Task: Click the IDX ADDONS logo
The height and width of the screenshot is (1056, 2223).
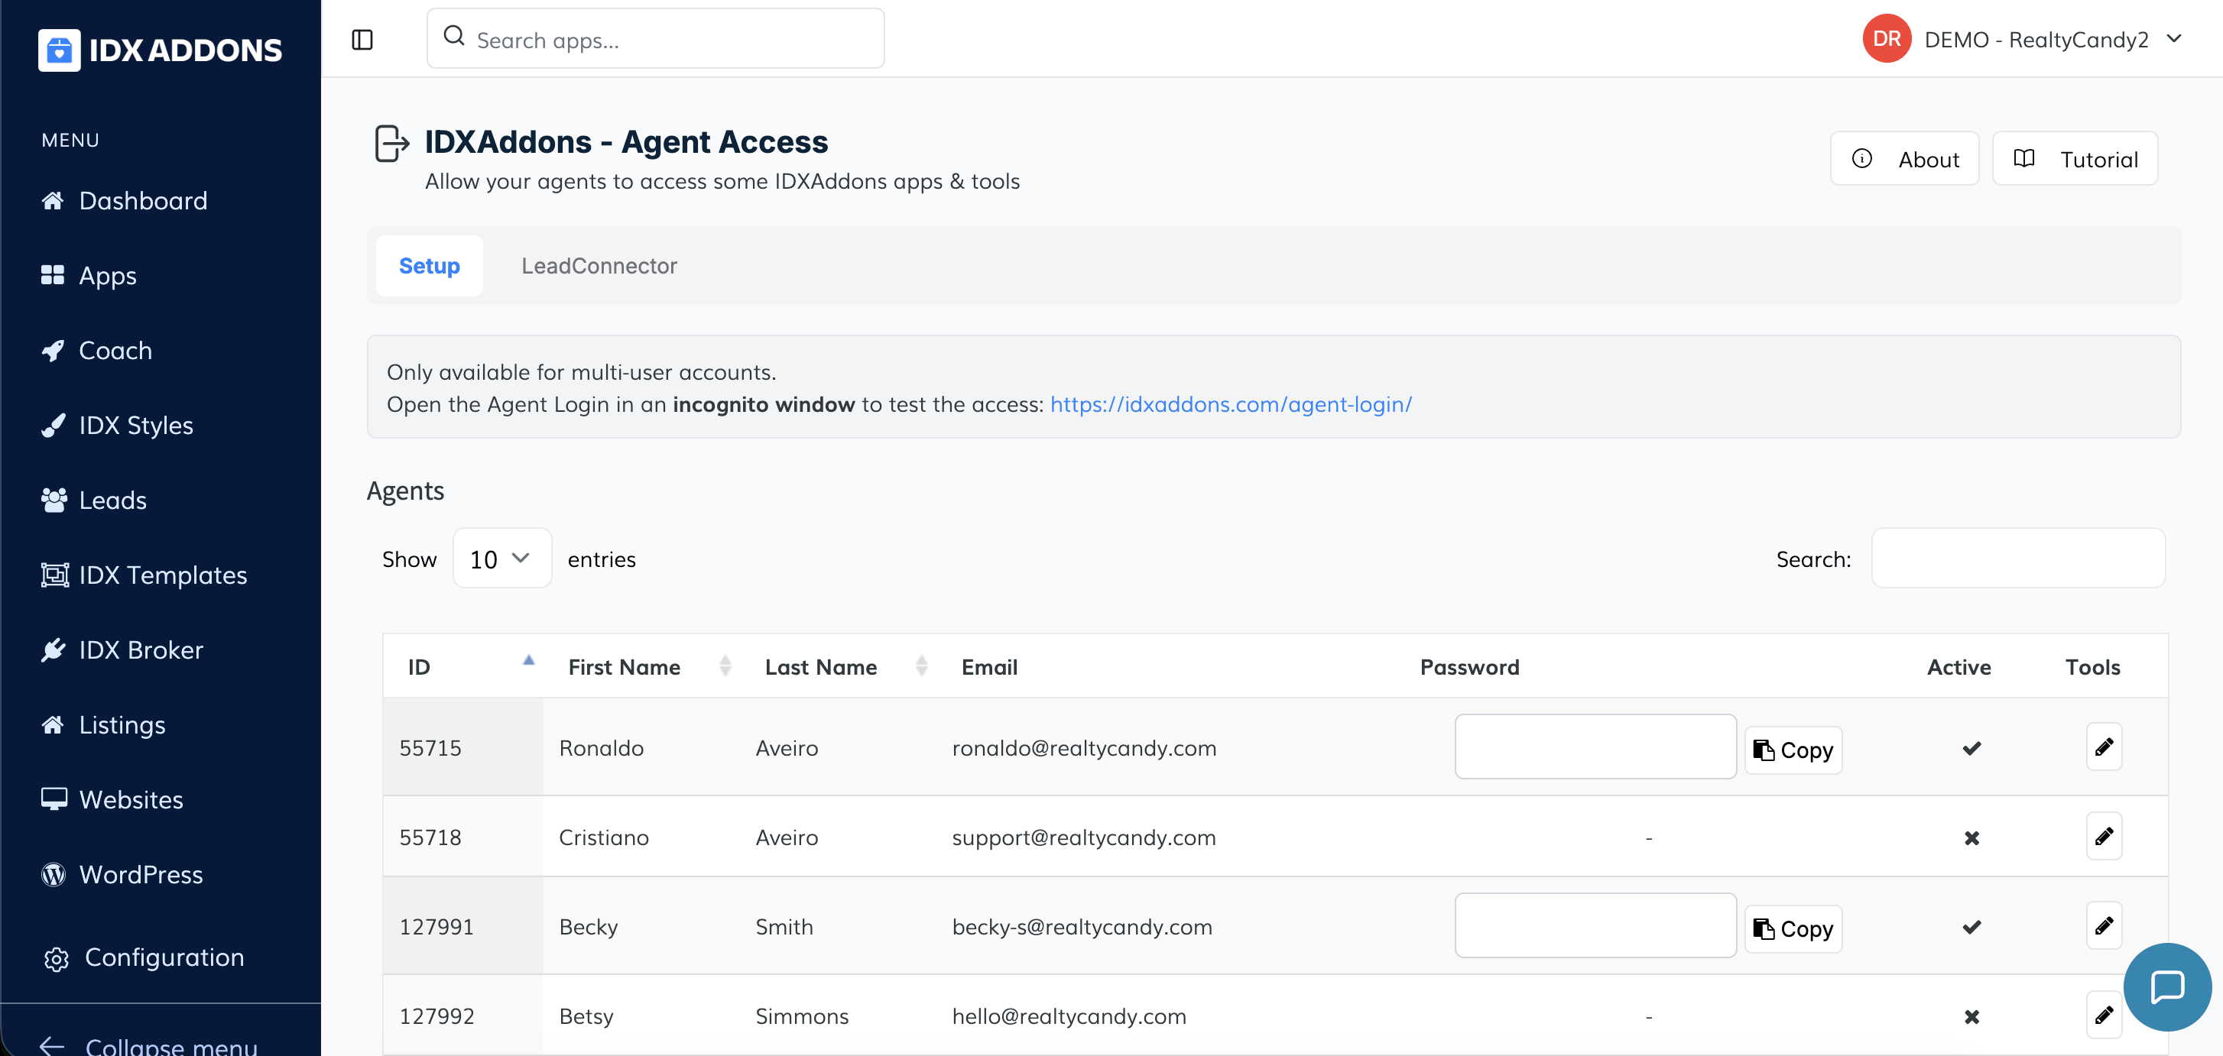Action: 161,50
